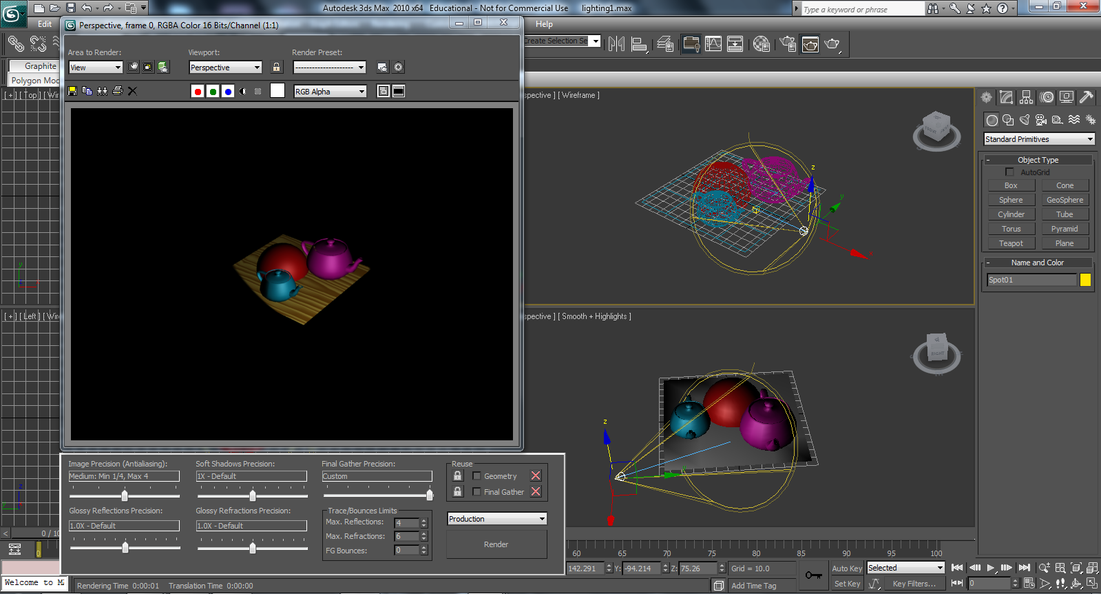Open the RGB Alpha channel dropdown
Screen dimensions: 1101x594
[331, 92]
